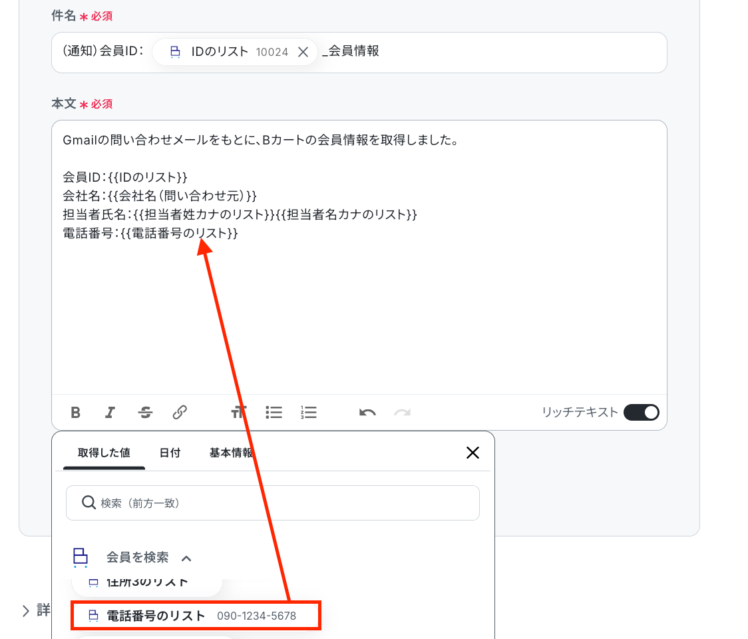Insert a hyperlink in the body
748x639 pixels.
pyautogui.click(x=180, y=413)
